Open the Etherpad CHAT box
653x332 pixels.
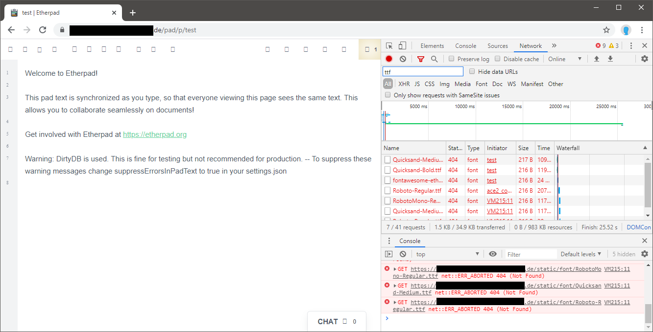coord(337,321)
